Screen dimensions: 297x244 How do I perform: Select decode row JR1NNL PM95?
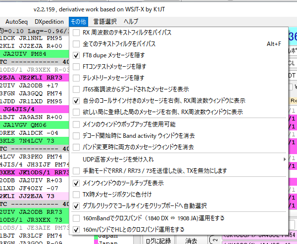[35, 38]
